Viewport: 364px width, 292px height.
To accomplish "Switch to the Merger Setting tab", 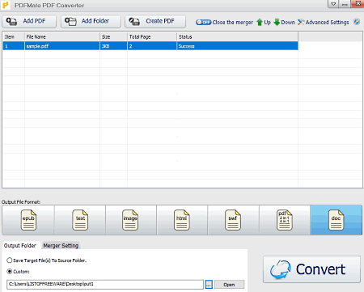I will click(61, 245).
